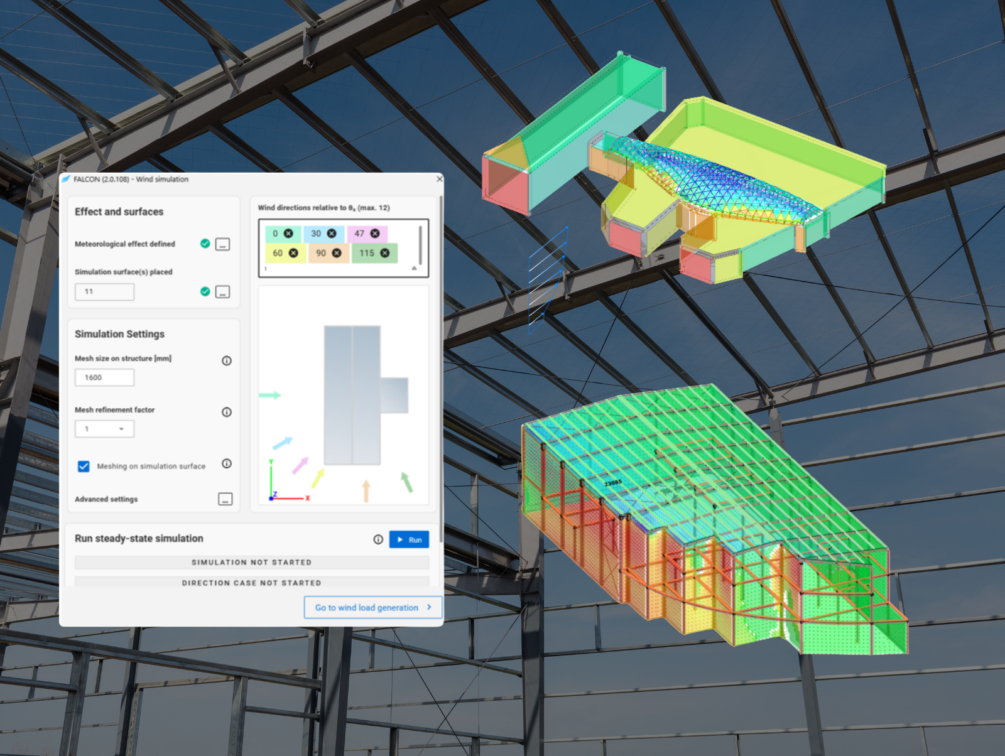This screenshot has width=1005, height=756.
Task: Open the Mesh refinement factor dropdown
Action: (x=105, y=429)
